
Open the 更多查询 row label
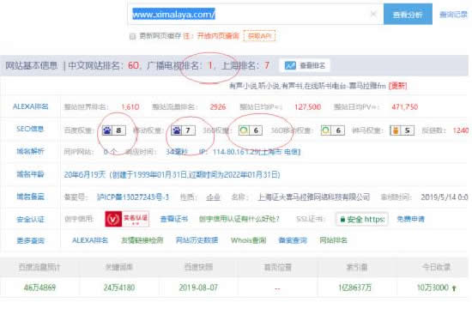(x=30, y=240)
